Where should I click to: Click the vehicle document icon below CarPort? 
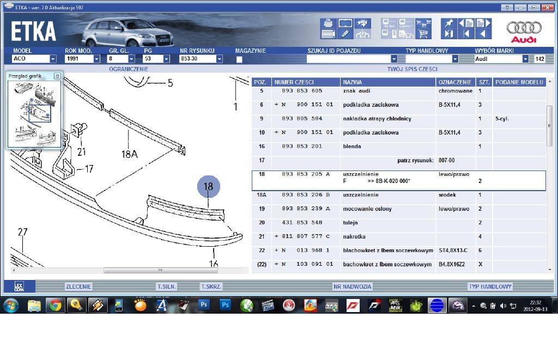click(x=406, y=34)
